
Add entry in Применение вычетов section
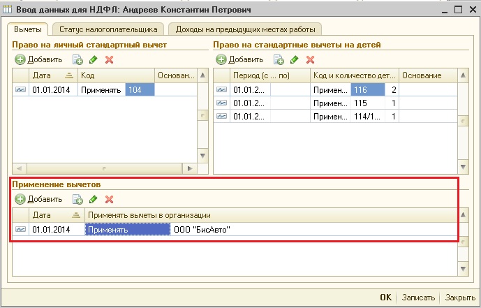(x=38, y=199)
